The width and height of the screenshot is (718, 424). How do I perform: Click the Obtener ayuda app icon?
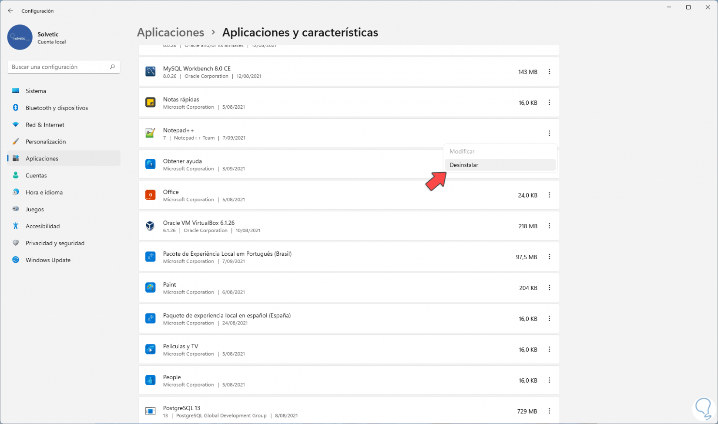(151, 164)
